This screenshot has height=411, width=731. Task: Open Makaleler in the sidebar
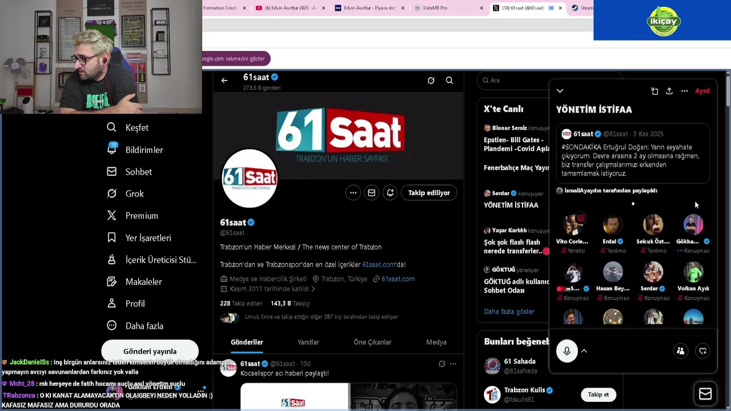pyautogui.click(x=135, y=281)
